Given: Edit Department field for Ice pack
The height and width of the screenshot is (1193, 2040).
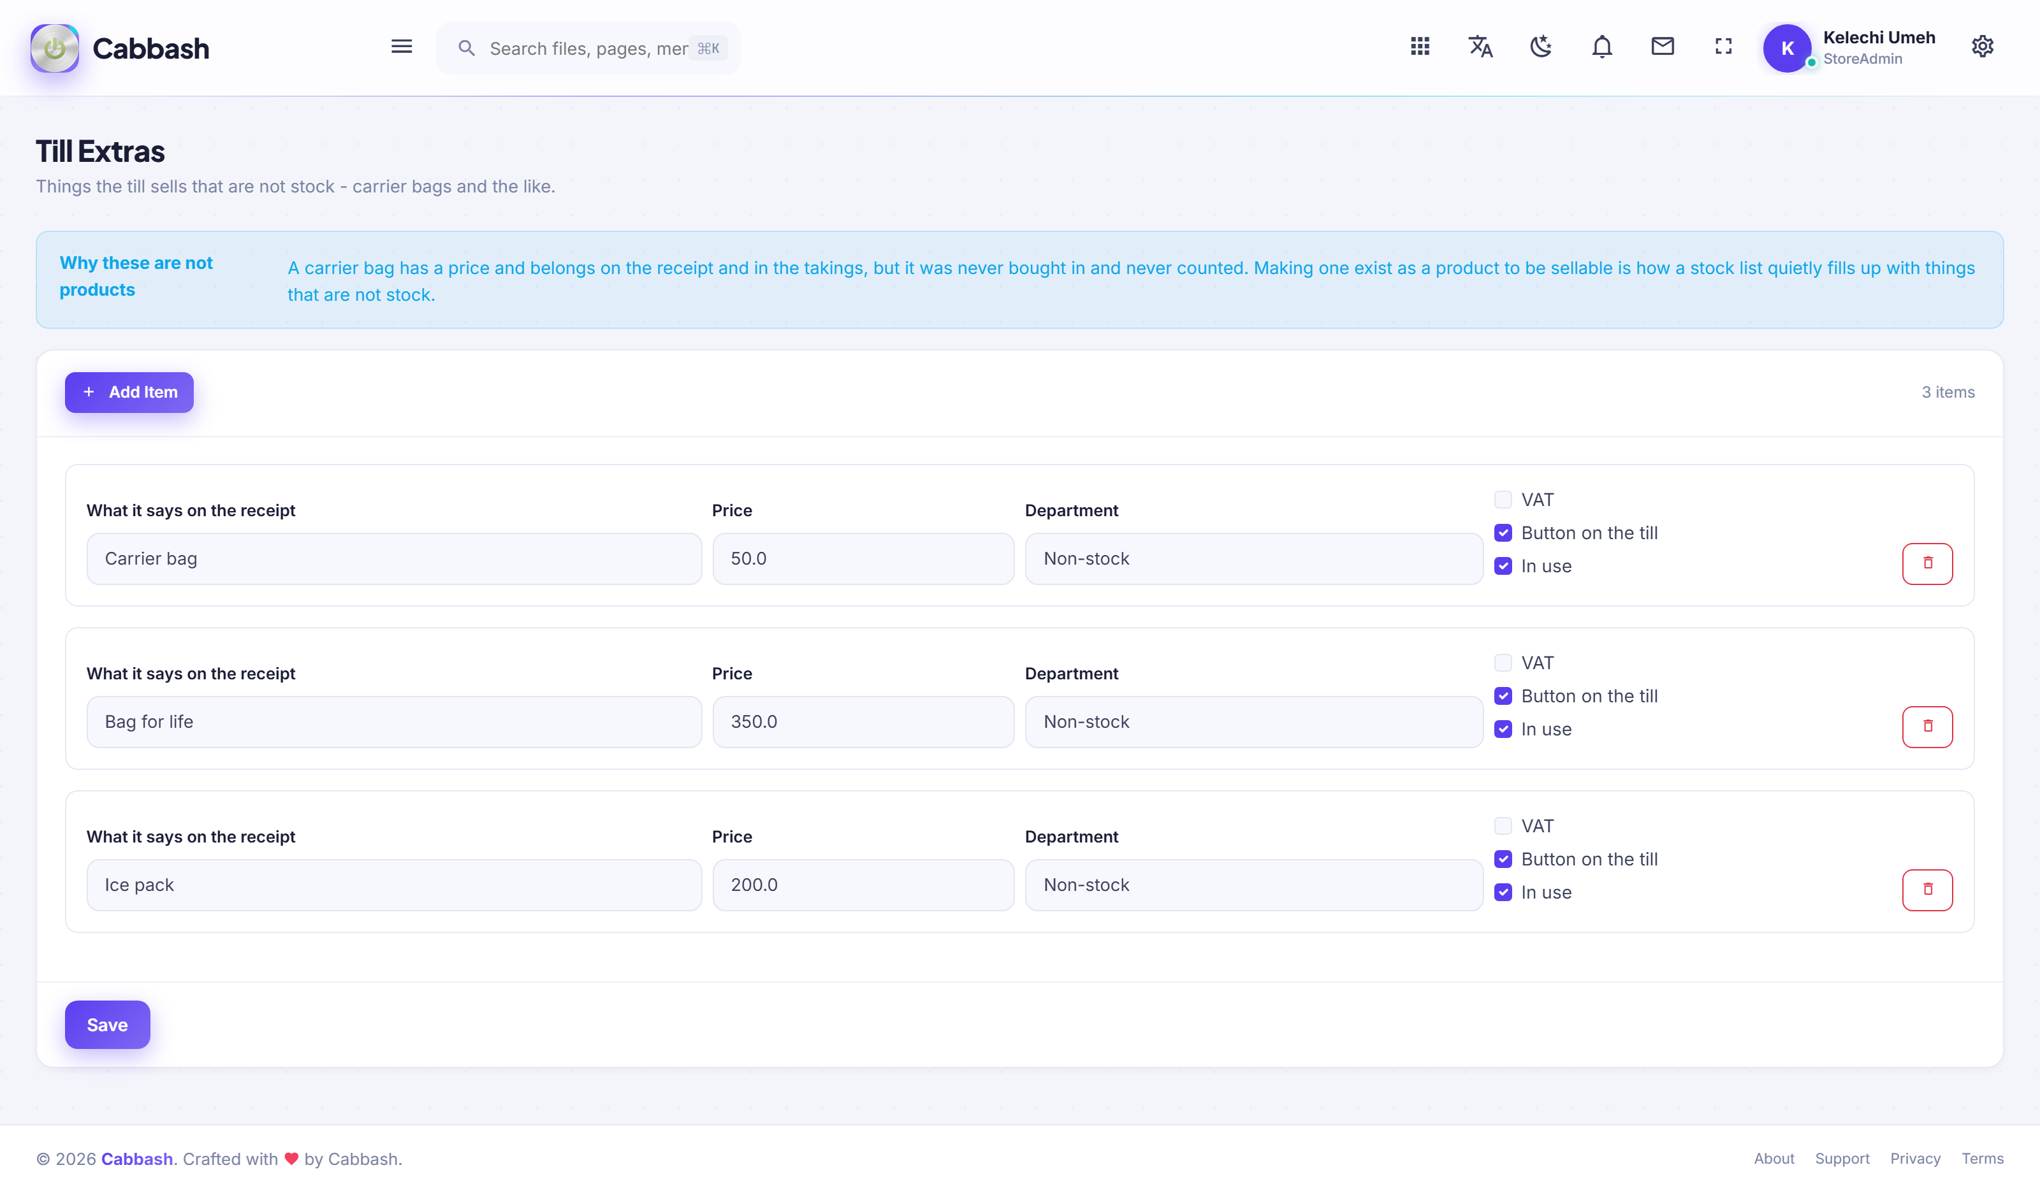Looking at the screenshot, I should pos(1254,885).
